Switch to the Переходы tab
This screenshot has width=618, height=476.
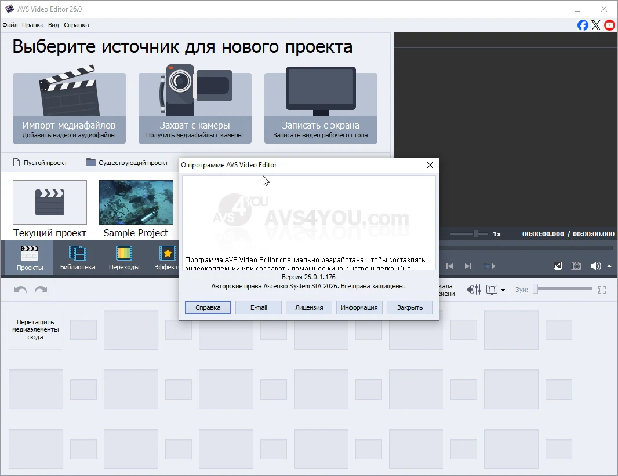124,258
